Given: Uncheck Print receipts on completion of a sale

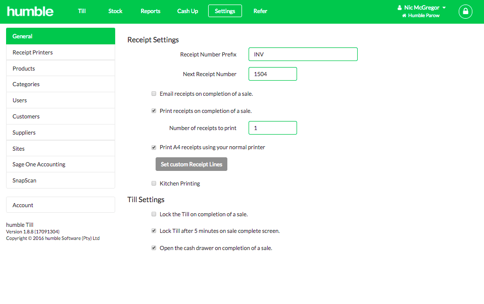Looking at the screenshot, I should (154, 111).
